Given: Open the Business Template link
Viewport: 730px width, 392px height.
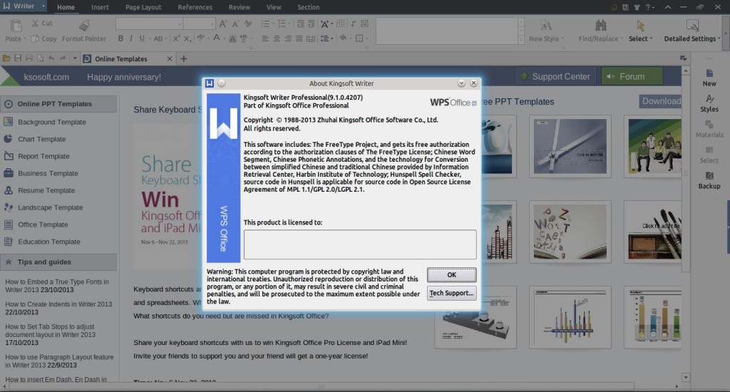Looking at the screenshot, I should tap(48, 173).
